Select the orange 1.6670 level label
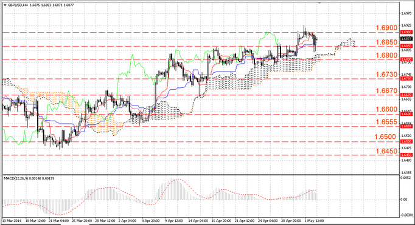415x225 pixels. pyautogui.click(x=386, y=91)
